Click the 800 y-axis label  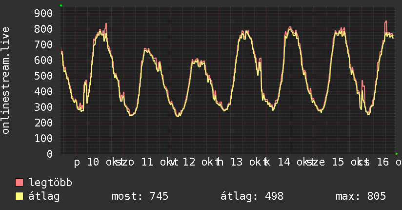43,29
